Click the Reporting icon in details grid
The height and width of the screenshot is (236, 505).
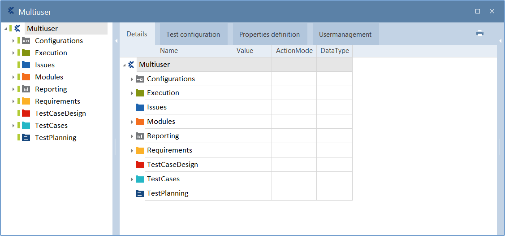coord(140,136)
